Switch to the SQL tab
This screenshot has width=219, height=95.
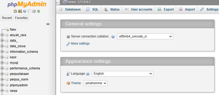[x=92, y=9]
